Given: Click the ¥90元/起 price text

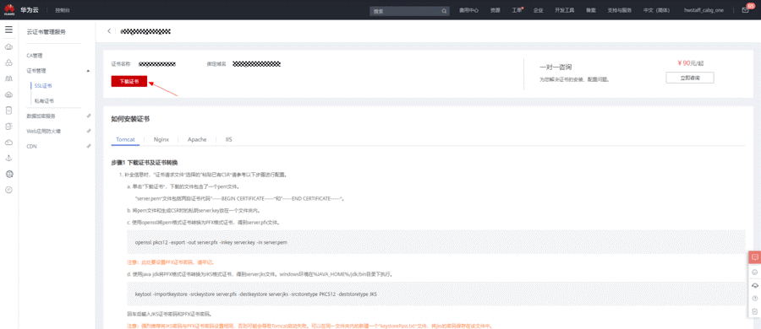Looking at the screenshot, I should click(690, 63).
